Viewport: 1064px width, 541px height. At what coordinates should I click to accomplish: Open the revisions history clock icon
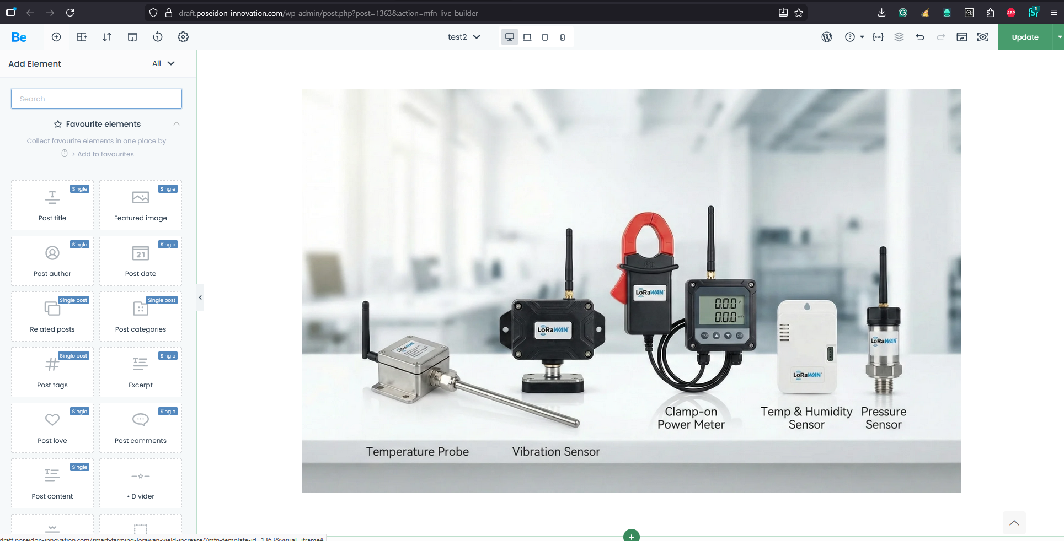[158, 37]
